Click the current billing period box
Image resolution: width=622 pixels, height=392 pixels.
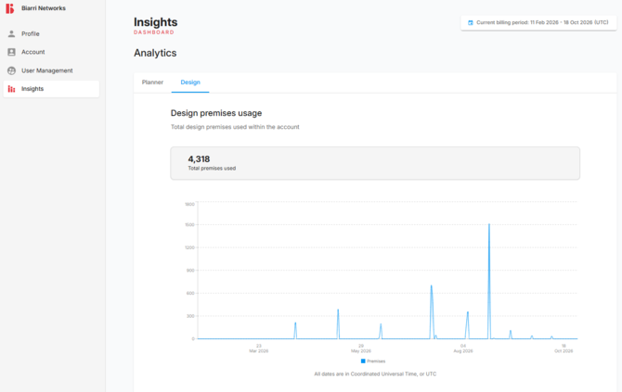538,22
